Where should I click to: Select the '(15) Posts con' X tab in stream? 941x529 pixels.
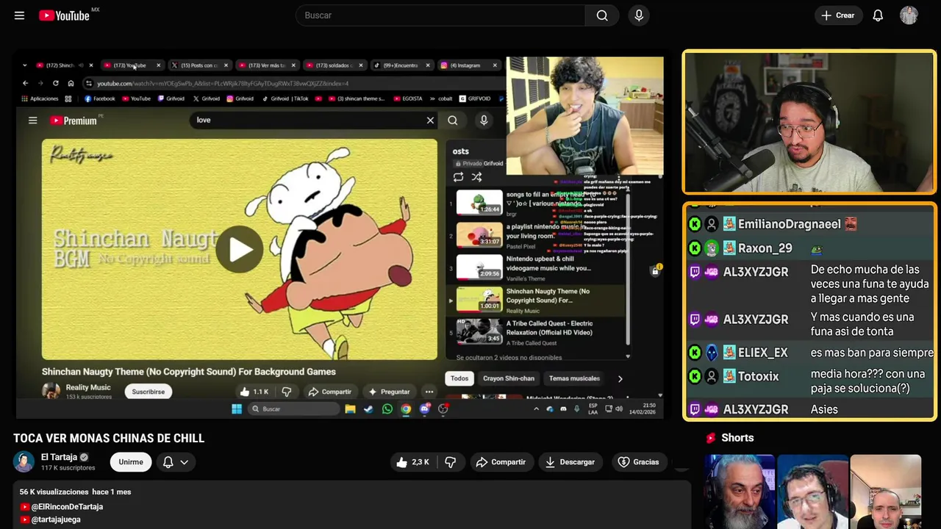point(198,65)
